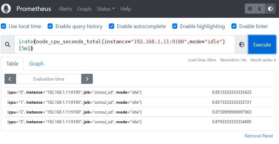Switch to dark theme moon icon
The height and width of the screenshot is (144, 279).
tap(260, 9)
